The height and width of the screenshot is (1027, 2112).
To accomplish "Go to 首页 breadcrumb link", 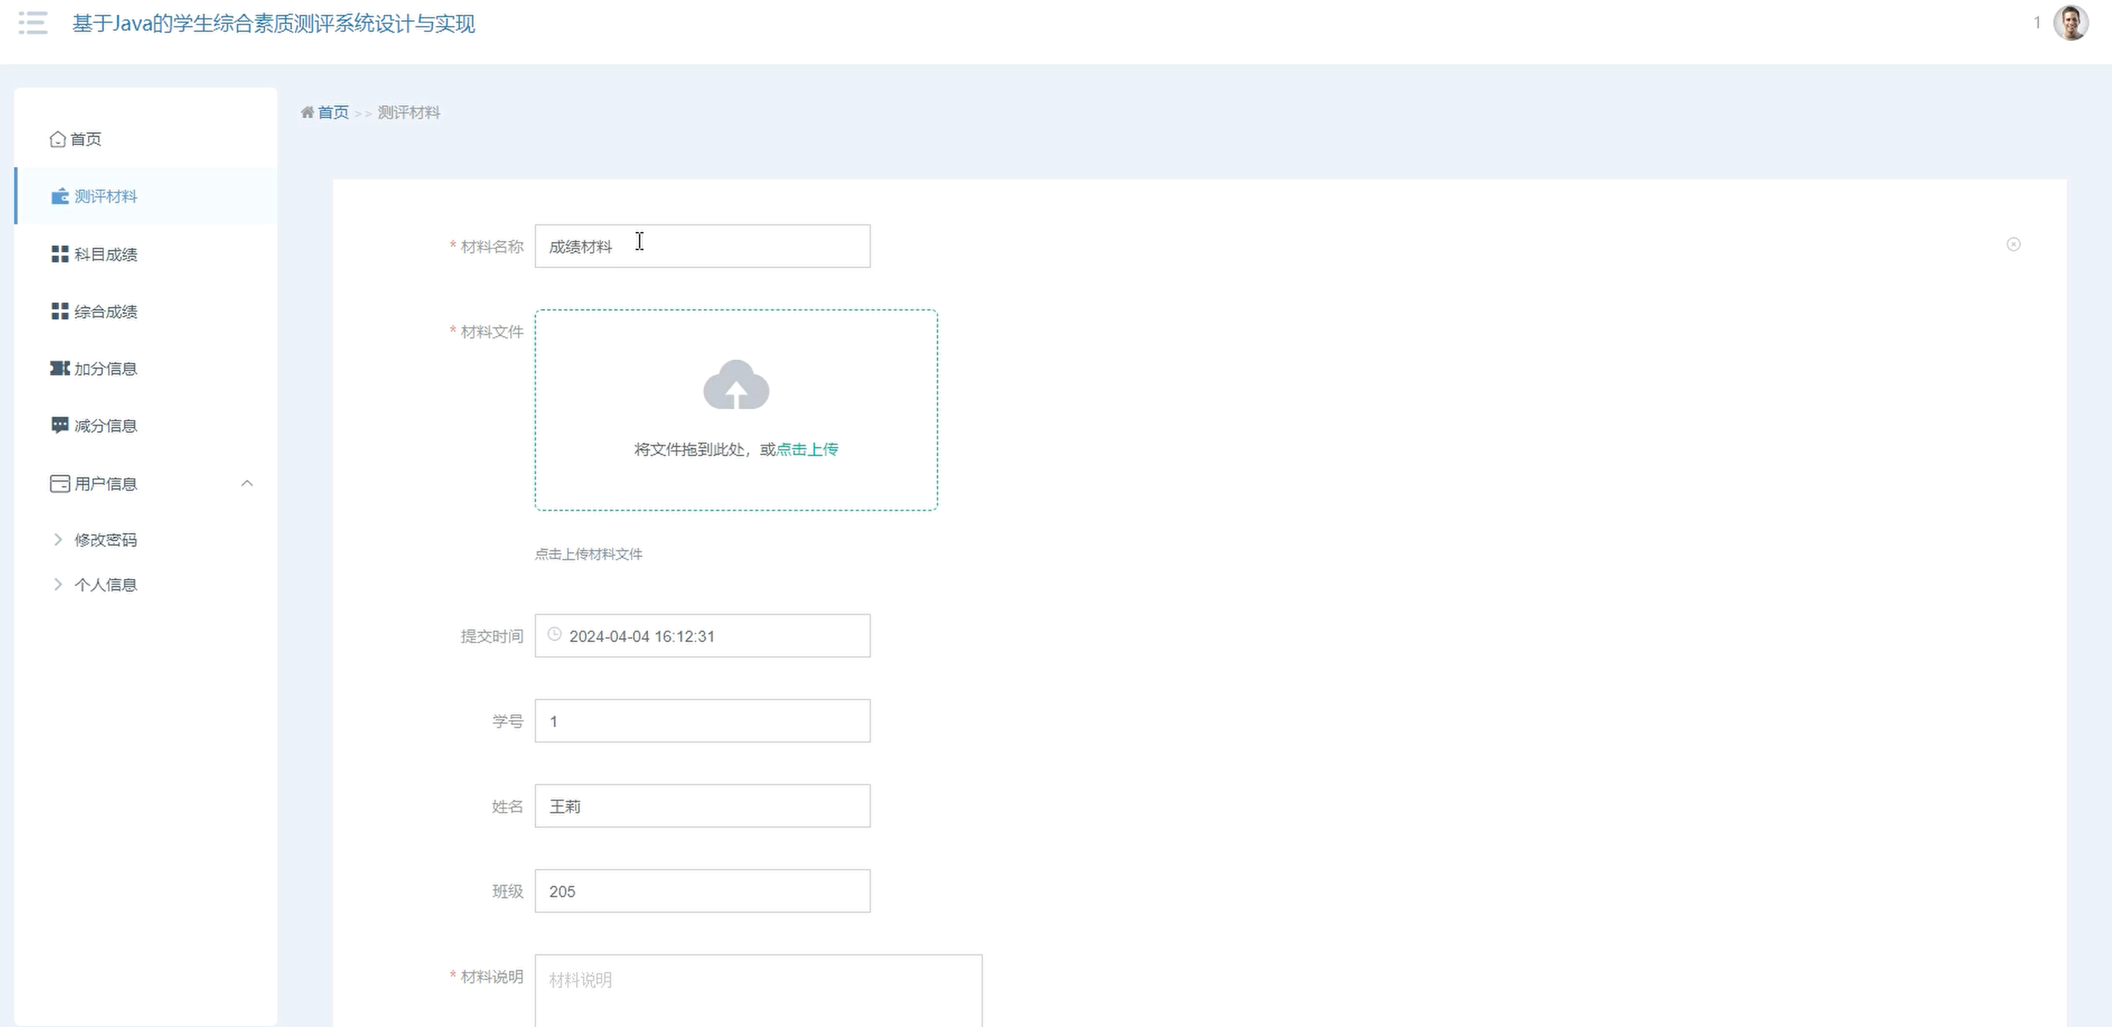I will [333, 112].
